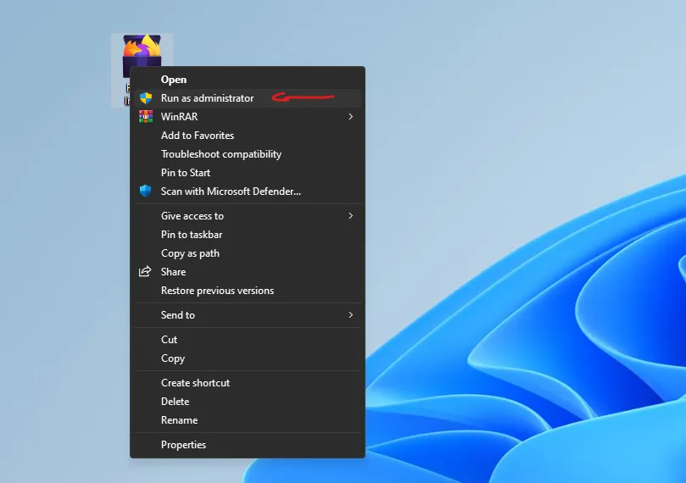Choose Run as administrator
The height and width of the screenshot is (483, 686).
pyautogui.click(x=207, y=98)
